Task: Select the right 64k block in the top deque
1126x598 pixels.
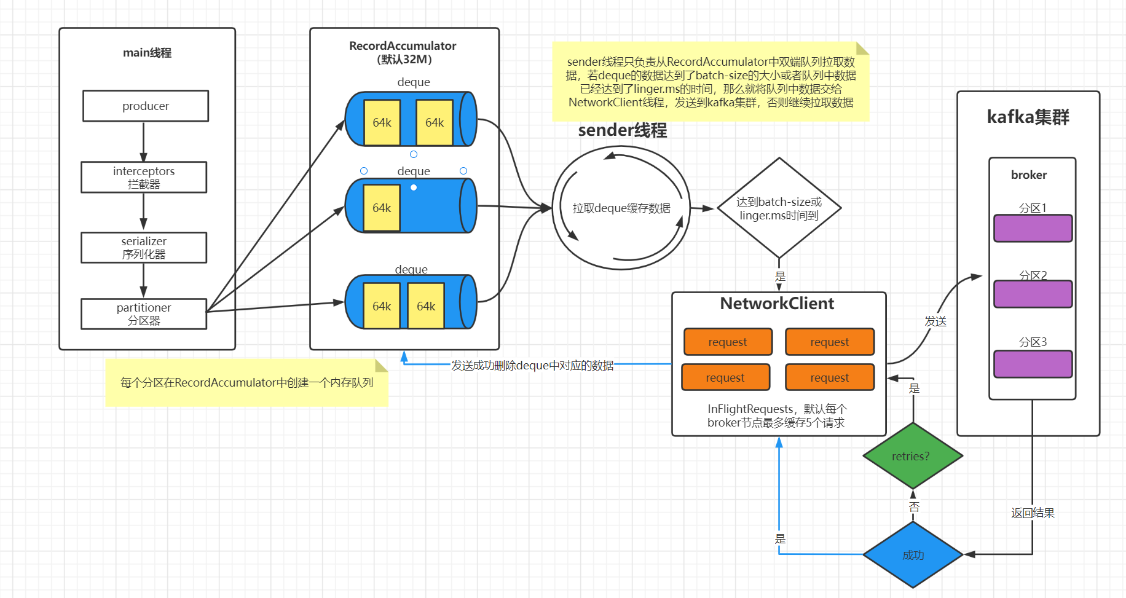Action: [435, 122]
